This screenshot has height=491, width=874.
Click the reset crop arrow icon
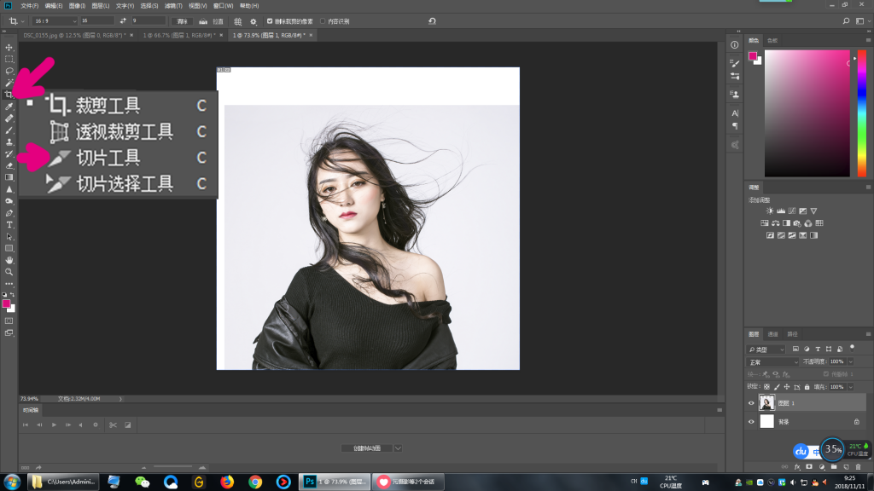(x=432, y=21)
